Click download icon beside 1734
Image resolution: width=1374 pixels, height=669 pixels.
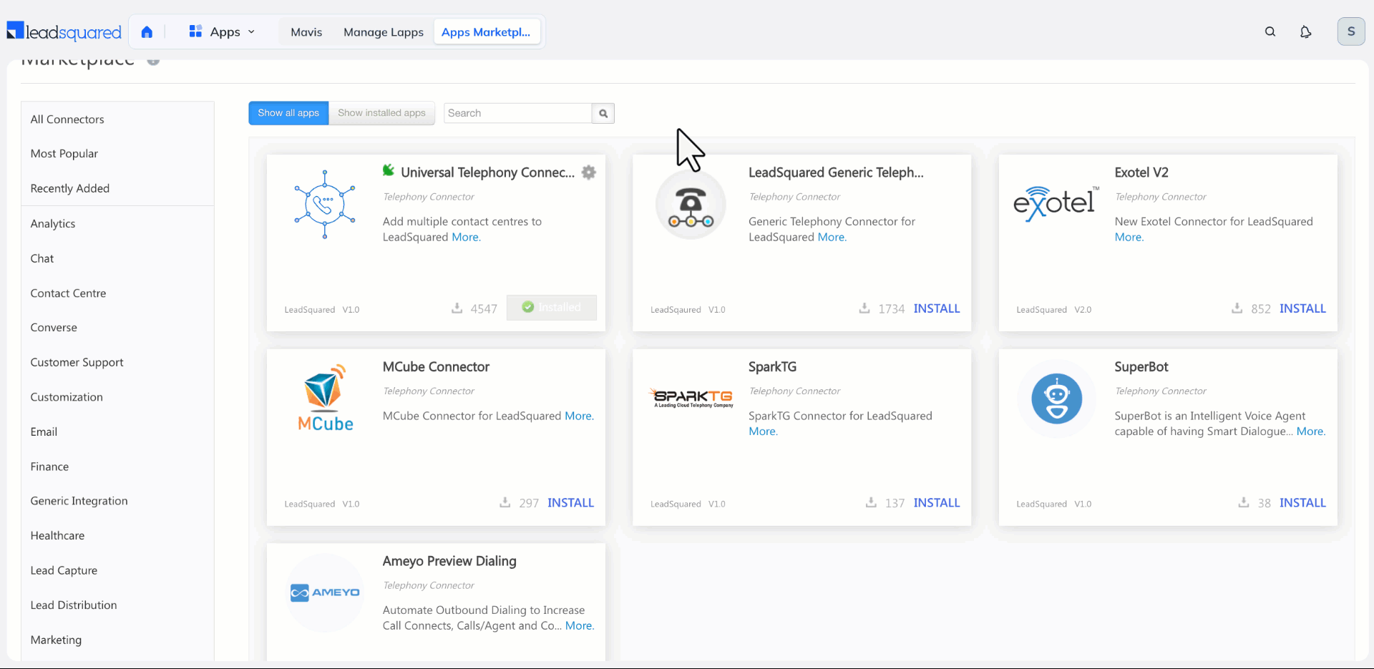click(864, 308)
